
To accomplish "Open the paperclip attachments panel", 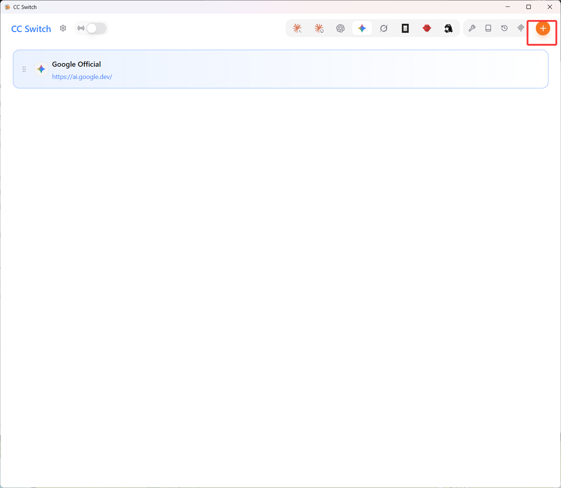I will click(521, 28).
